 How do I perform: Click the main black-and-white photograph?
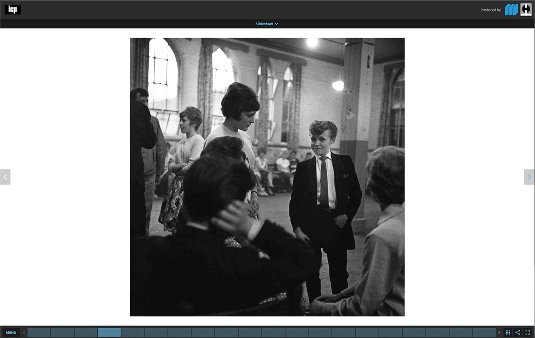click(267, 177)
